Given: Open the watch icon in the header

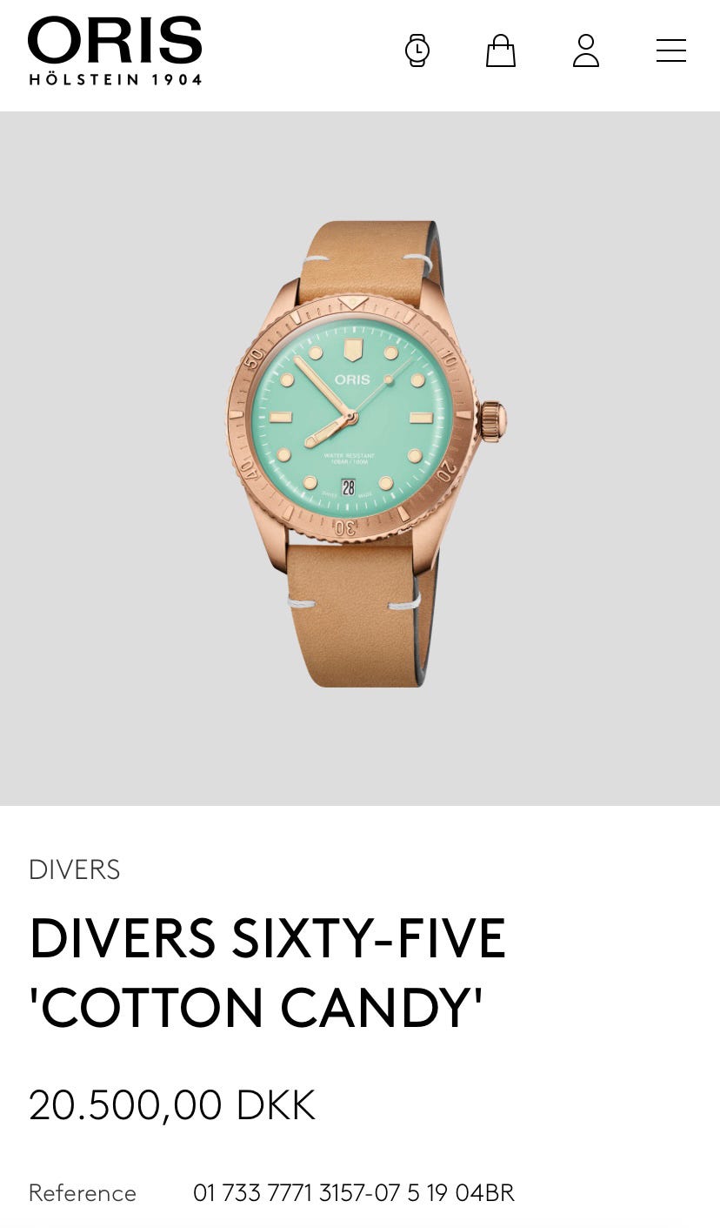Looking at the screenshot, I should (x=417, y=50).
